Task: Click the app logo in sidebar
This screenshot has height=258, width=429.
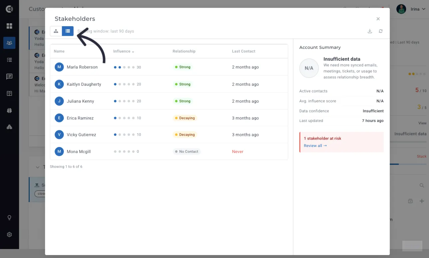Action: coord(9,9)
